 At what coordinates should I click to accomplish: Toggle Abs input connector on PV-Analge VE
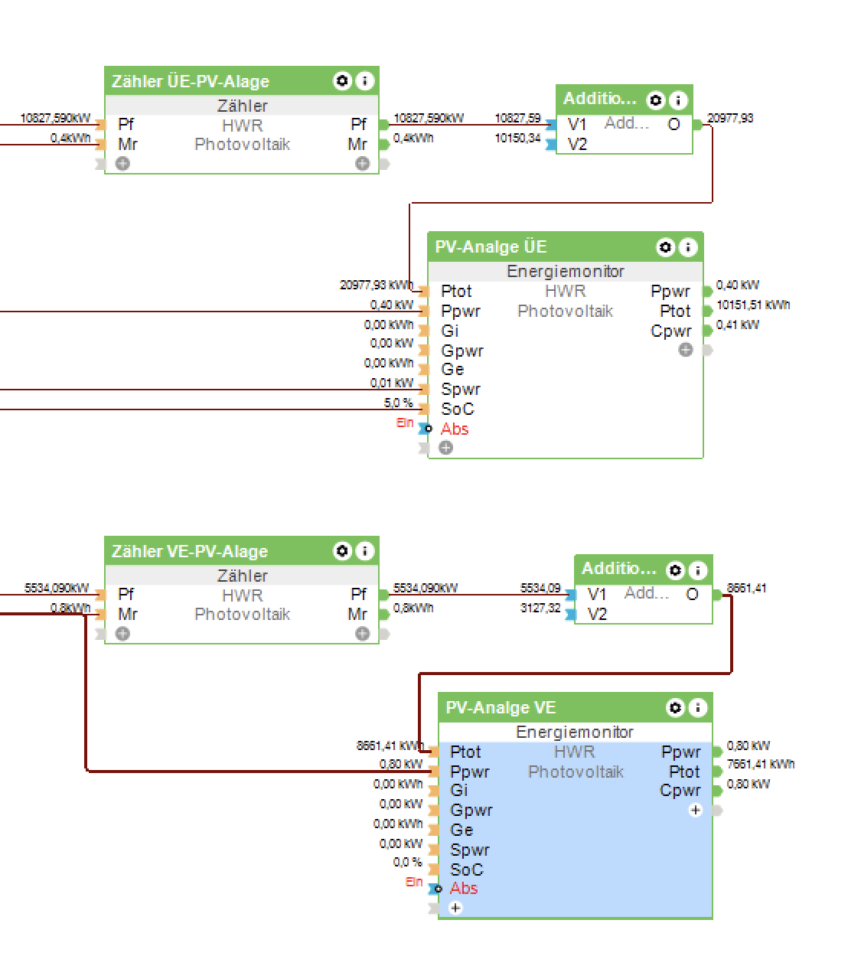click(x=434, y=889)
